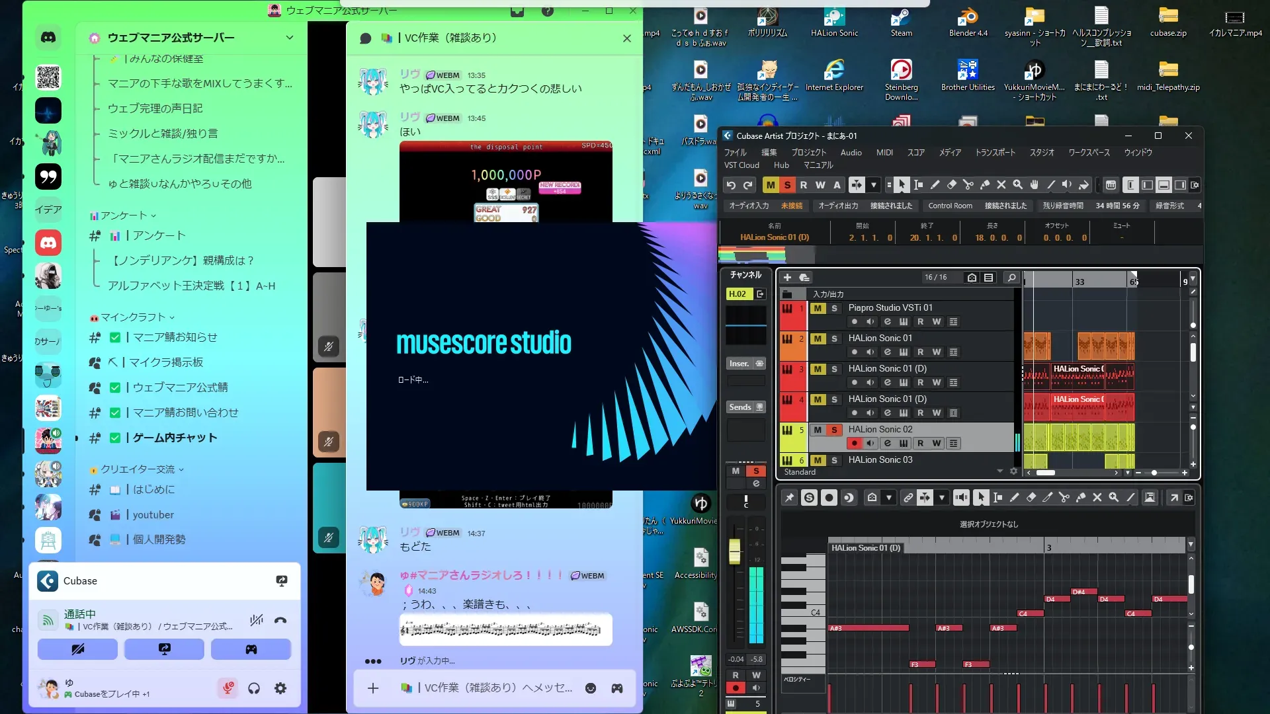
Task: Click the add track plus icon
Action: point(787,278)
